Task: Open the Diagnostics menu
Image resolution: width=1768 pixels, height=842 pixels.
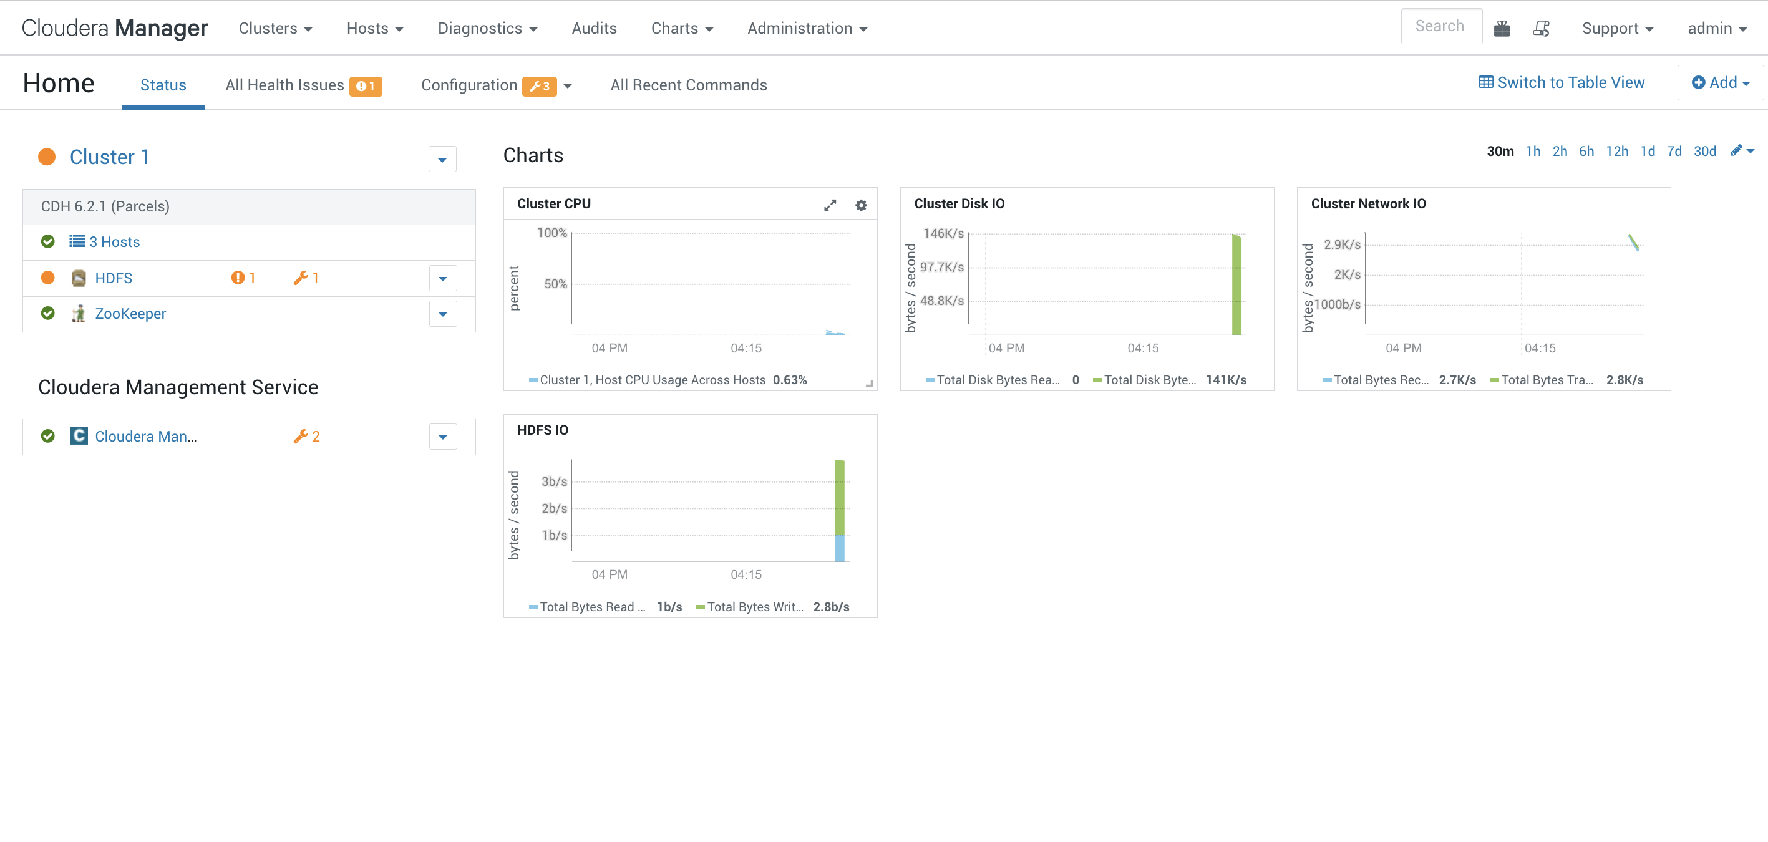Action: tap(487, 28)
